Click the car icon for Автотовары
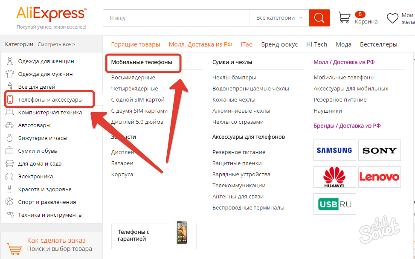Viewport: 415px width, 259px height. pyautogui.click(x=10, y=125)
